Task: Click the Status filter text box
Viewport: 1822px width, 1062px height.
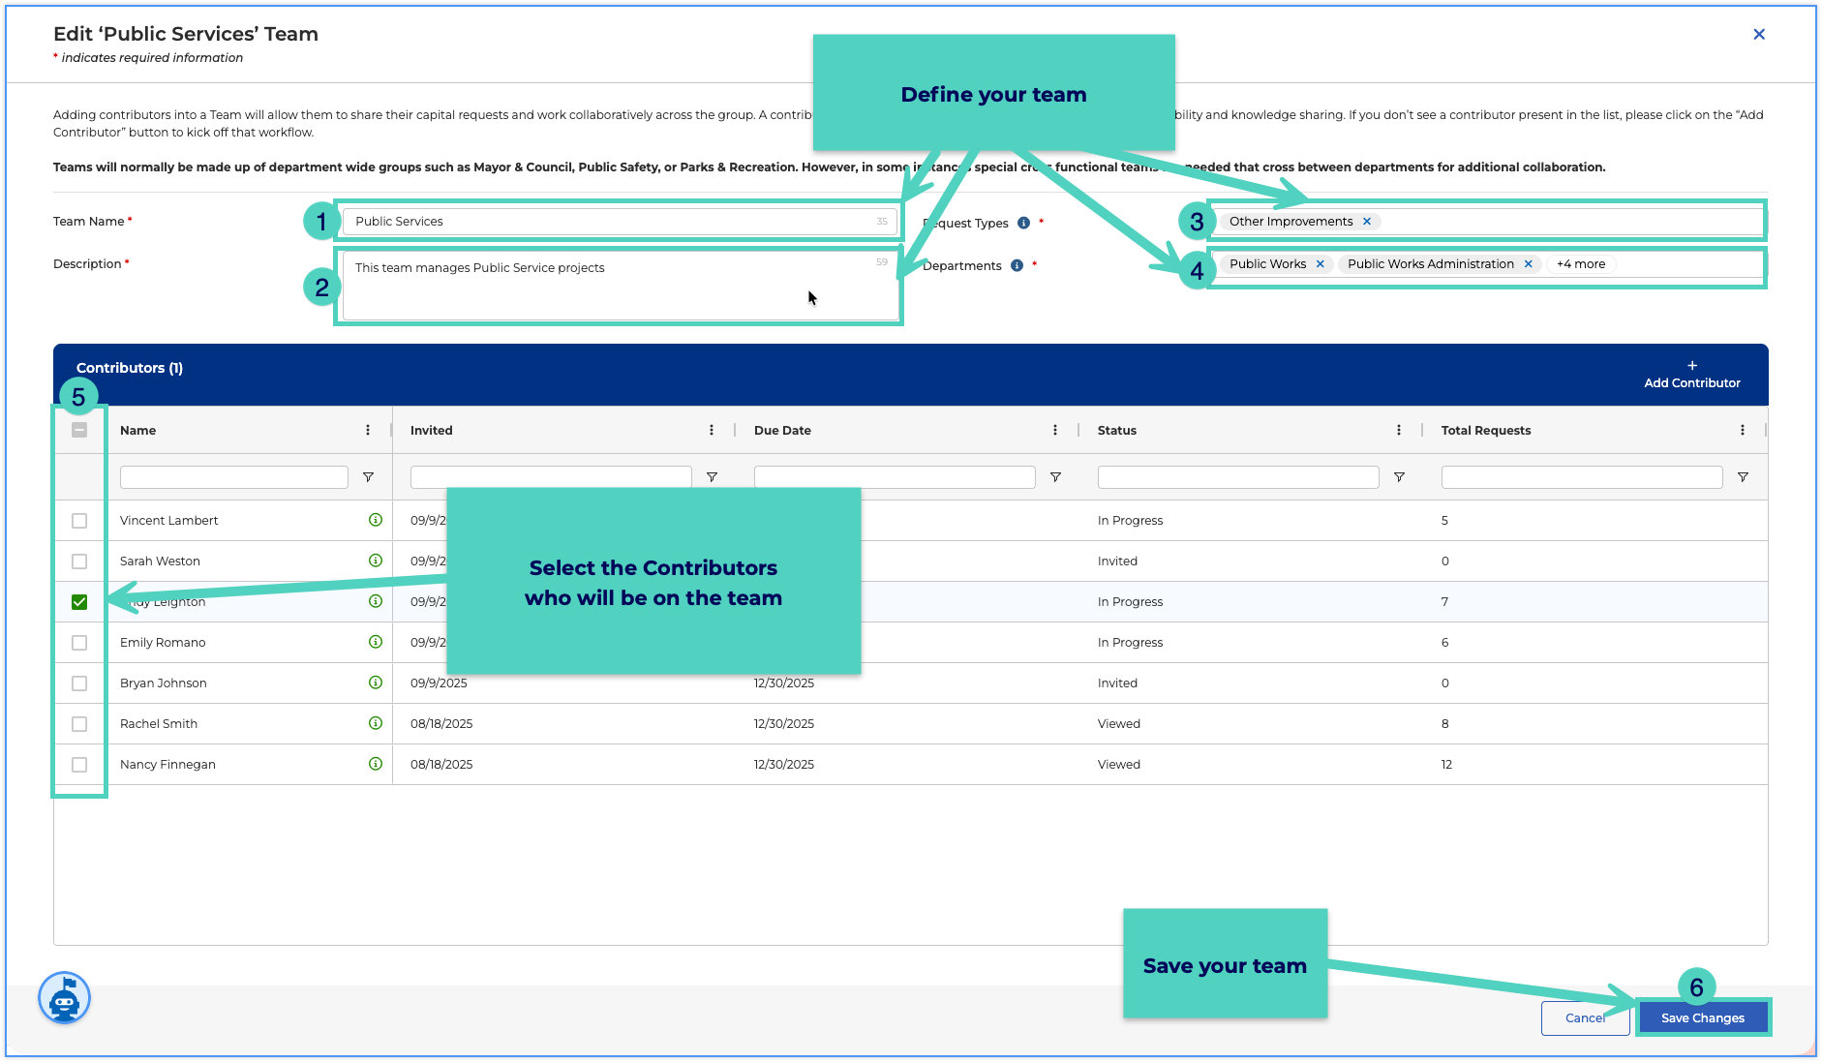Action: (x=1238, y=477)
